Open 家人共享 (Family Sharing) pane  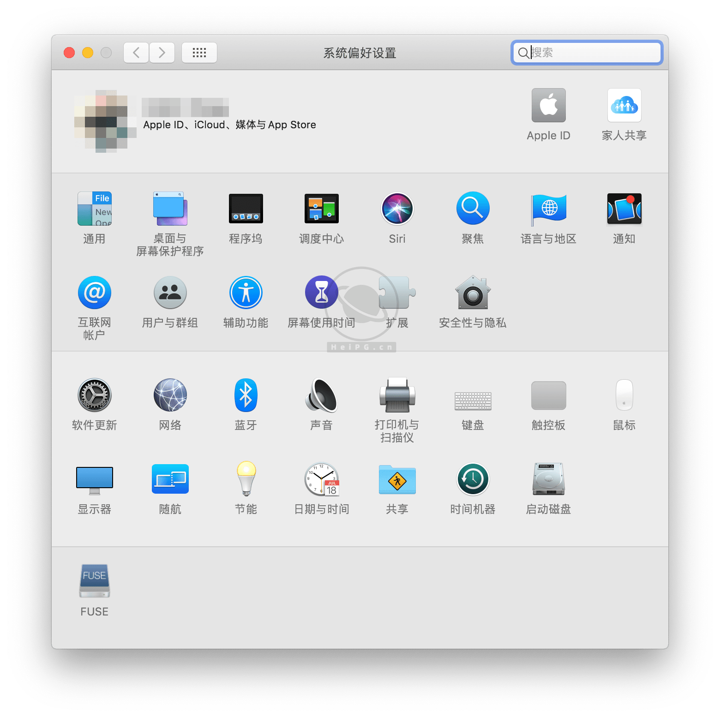point(624,105)
